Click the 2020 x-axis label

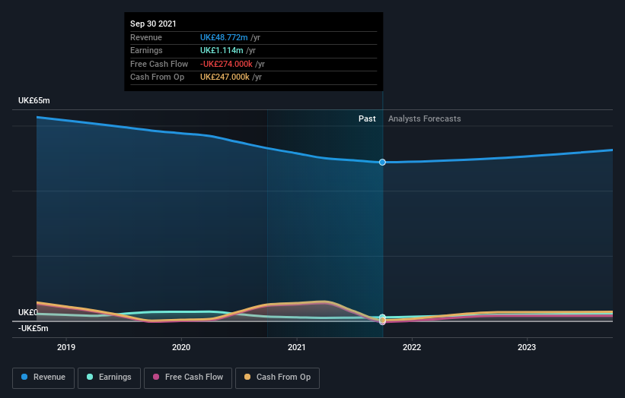[181, 347]
